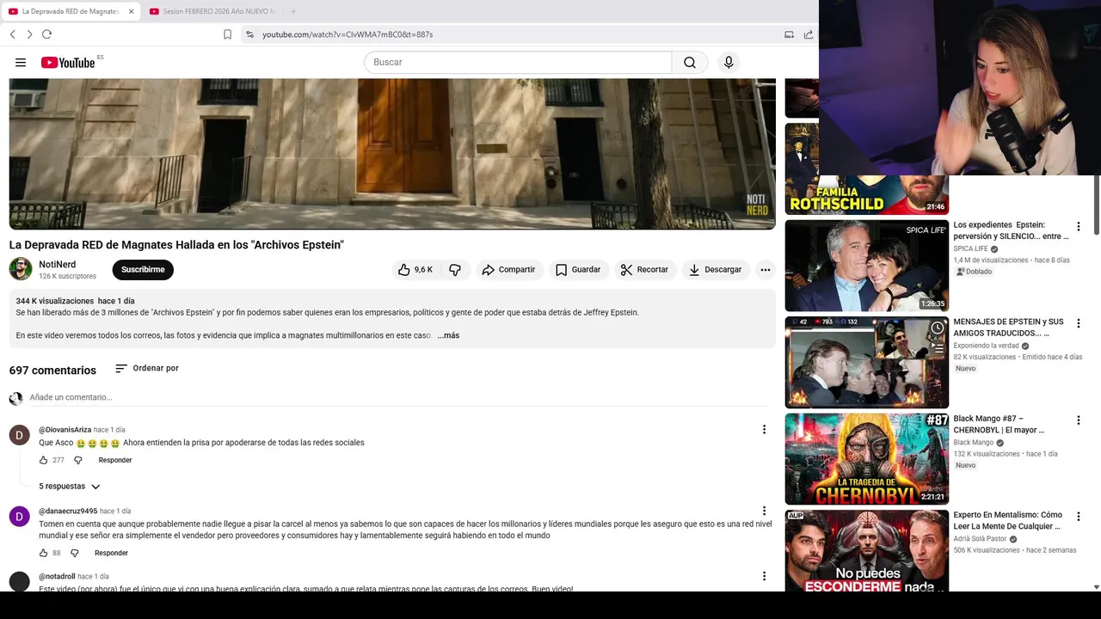The width and height of the screenshot is (1101, 619).
Task: Click the page vertical scrollbar
Action: coord(1096,205)
